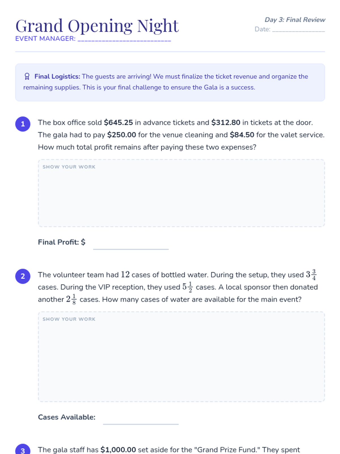Click the $312.80 door tickets amount
The height and width of the screenshot is (454, 340).
pos(226,123)
